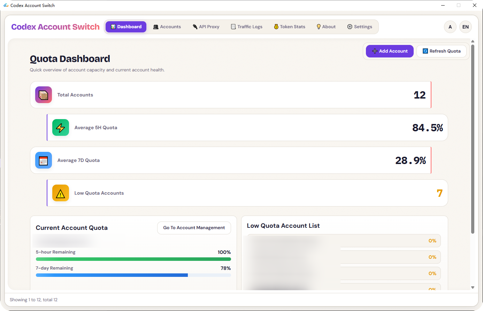Image resolution: width=483 pixels, height=311 pixels.
Task: Open the A avatar profile control
Action: point(450,26)
